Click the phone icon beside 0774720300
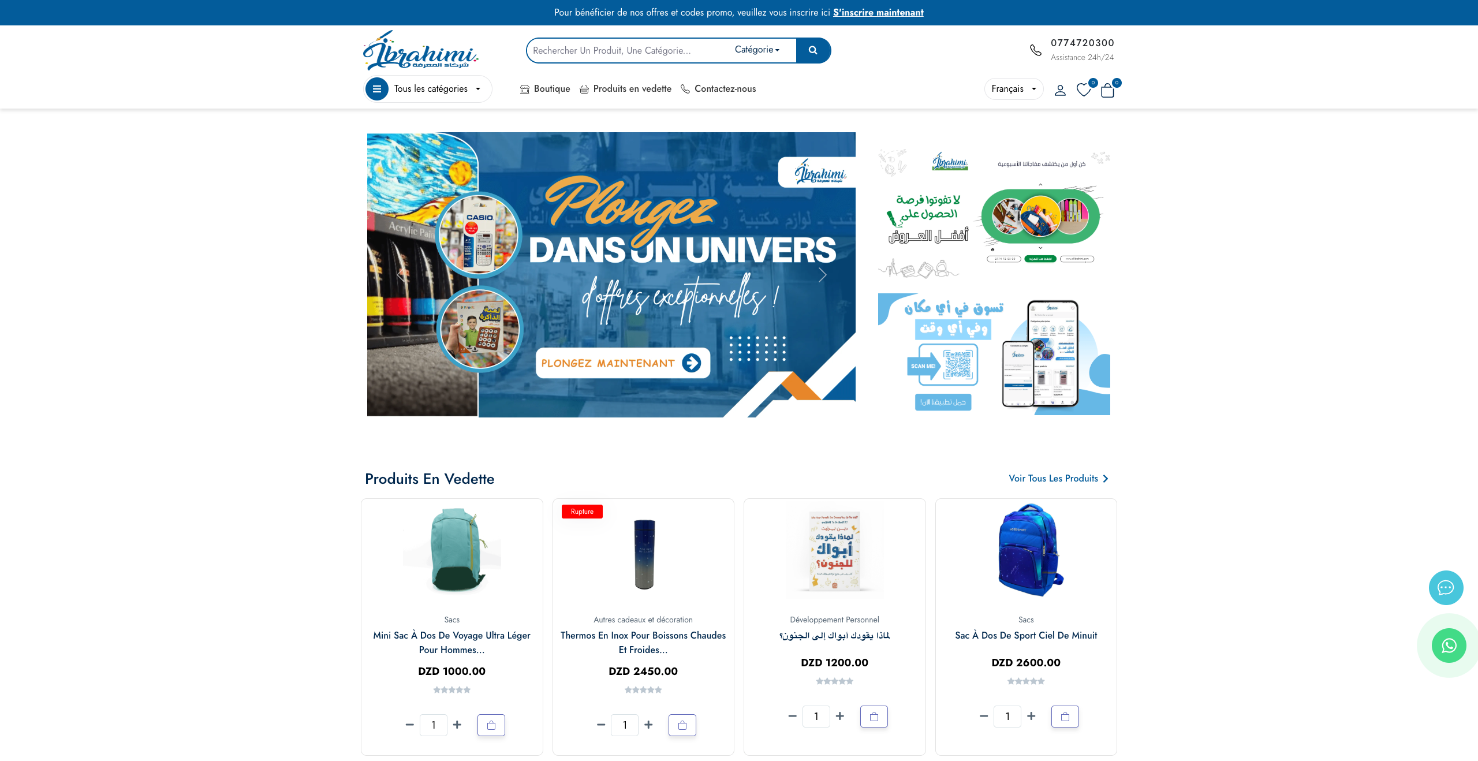Image resolution: width=1478 pixels, height=761 pixels. coord(1036,50)
